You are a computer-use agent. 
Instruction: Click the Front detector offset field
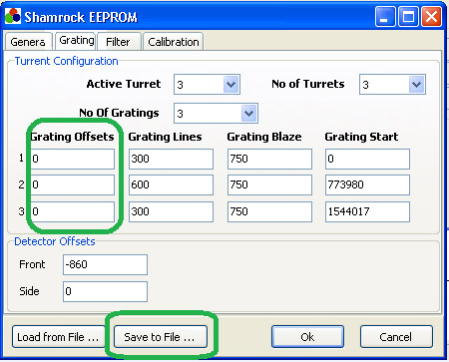(105, 264)
